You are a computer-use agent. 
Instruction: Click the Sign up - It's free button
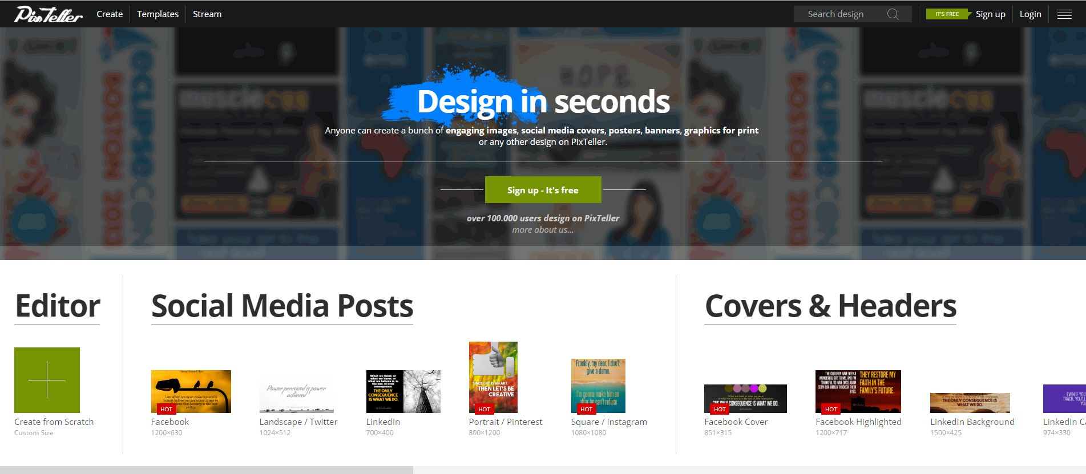pyautogui.click(x=543, y=190)
